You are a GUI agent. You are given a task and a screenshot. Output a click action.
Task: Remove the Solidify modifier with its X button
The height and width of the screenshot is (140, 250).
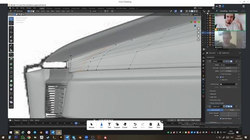tap(236, 61)
